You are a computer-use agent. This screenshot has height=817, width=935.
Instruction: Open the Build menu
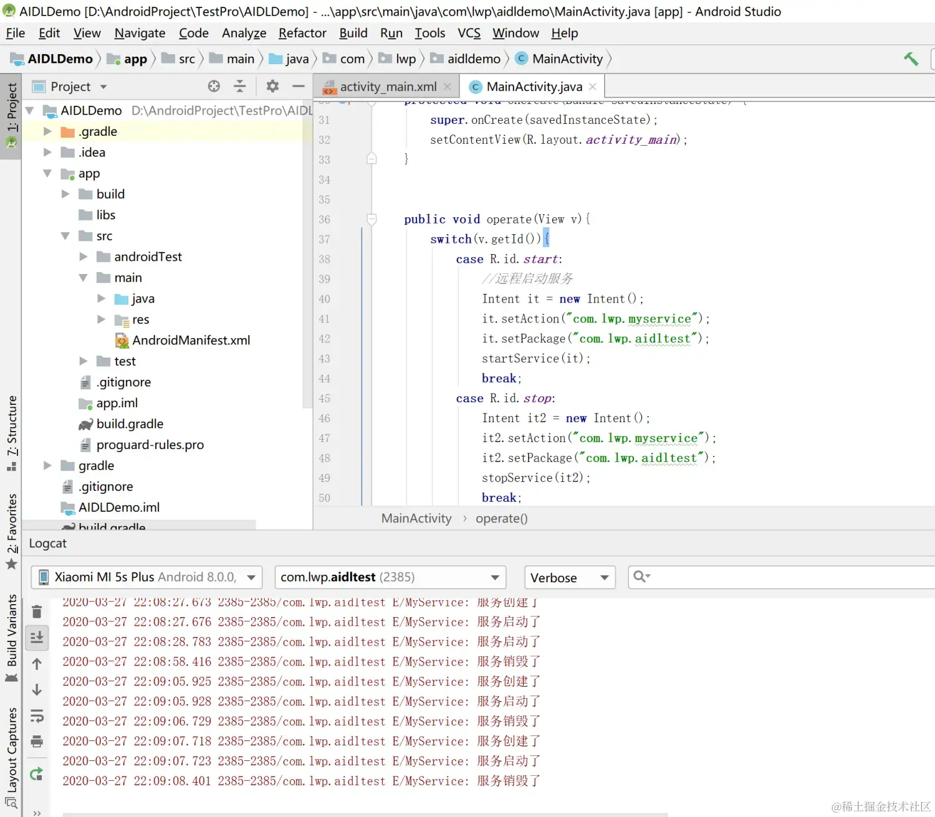coord(353,33)
